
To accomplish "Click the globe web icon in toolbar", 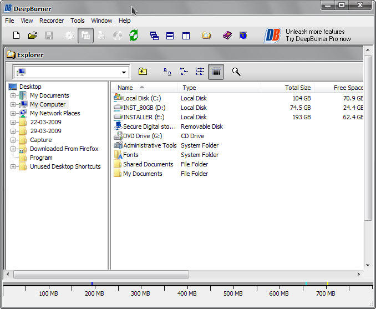I will point(243,36).
